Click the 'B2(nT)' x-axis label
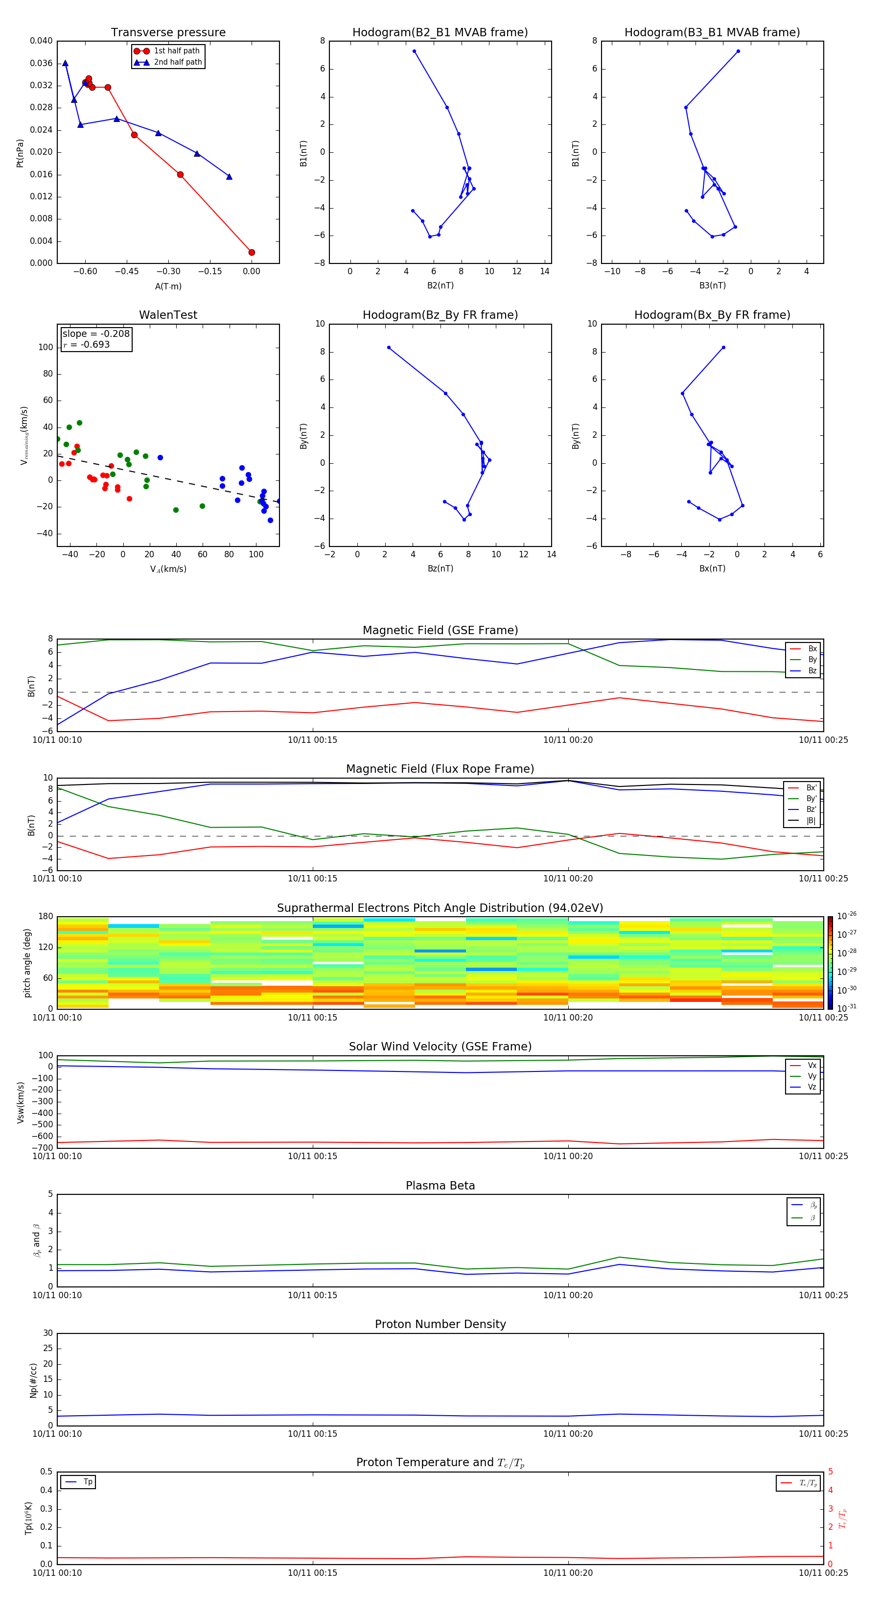This screenshot has width=881, height=1616. 440,285
